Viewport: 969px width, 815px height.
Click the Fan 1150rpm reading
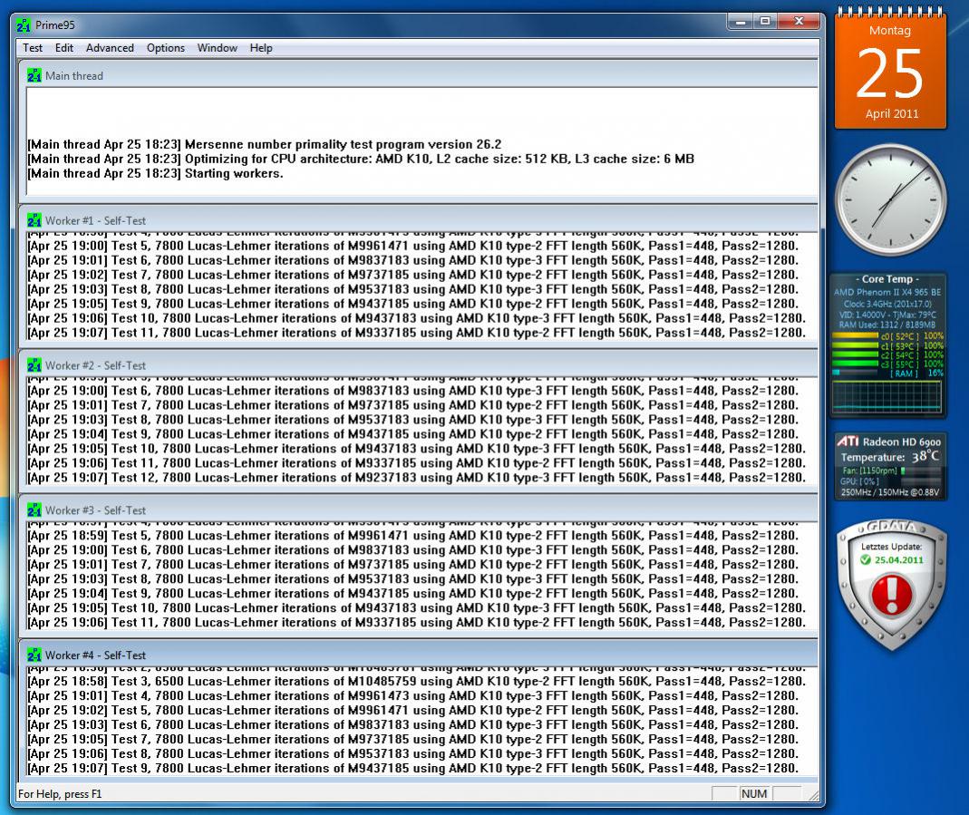(x=869, y=471)
